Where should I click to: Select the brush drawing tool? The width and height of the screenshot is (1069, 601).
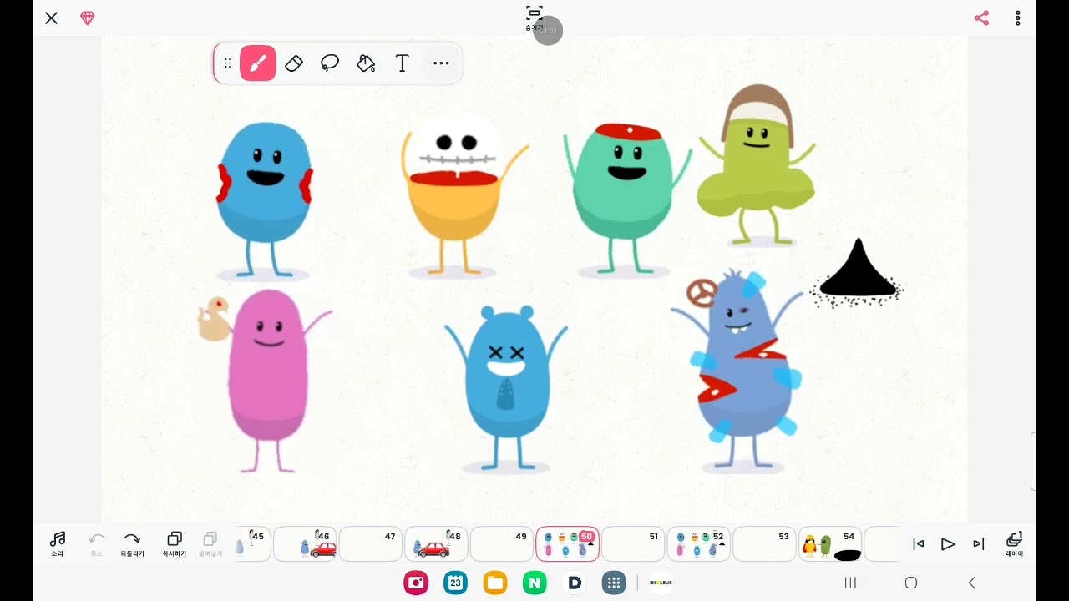258,63
